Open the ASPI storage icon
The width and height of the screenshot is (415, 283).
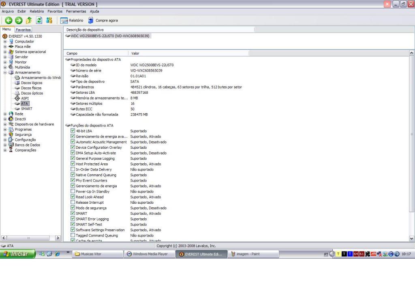tap(17, 98)
